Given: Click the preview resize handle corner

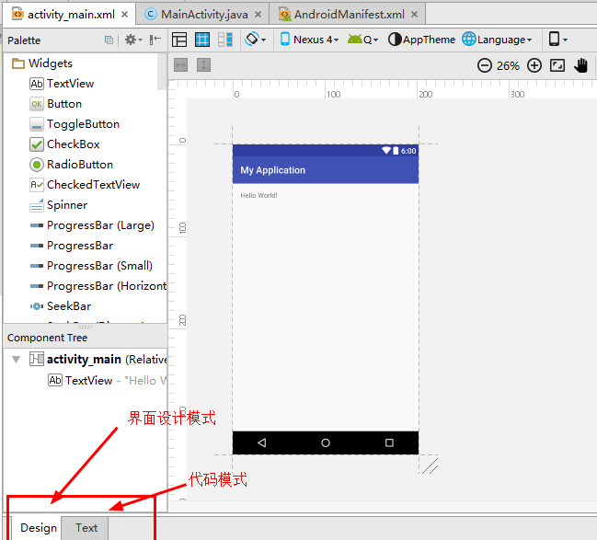Looking at the screenshot, I should [x=430, y=466].
